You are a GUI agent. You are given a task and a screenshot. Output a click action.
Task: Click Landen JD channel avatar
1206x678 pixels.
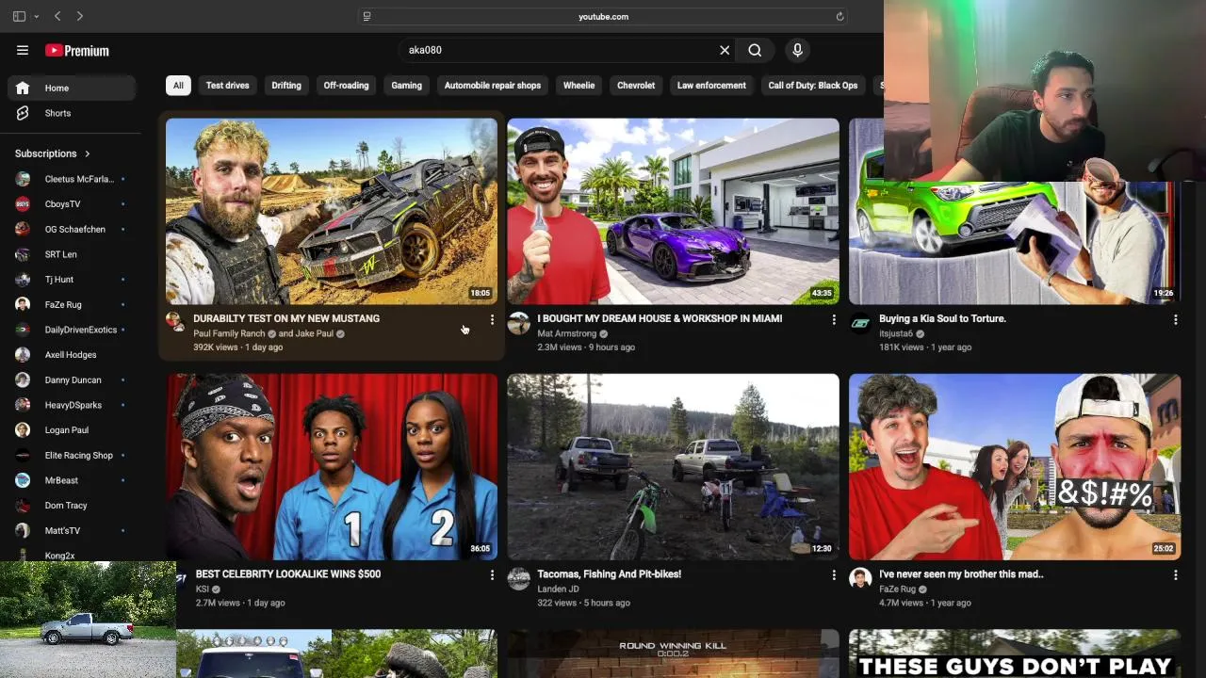click(518, 578)
